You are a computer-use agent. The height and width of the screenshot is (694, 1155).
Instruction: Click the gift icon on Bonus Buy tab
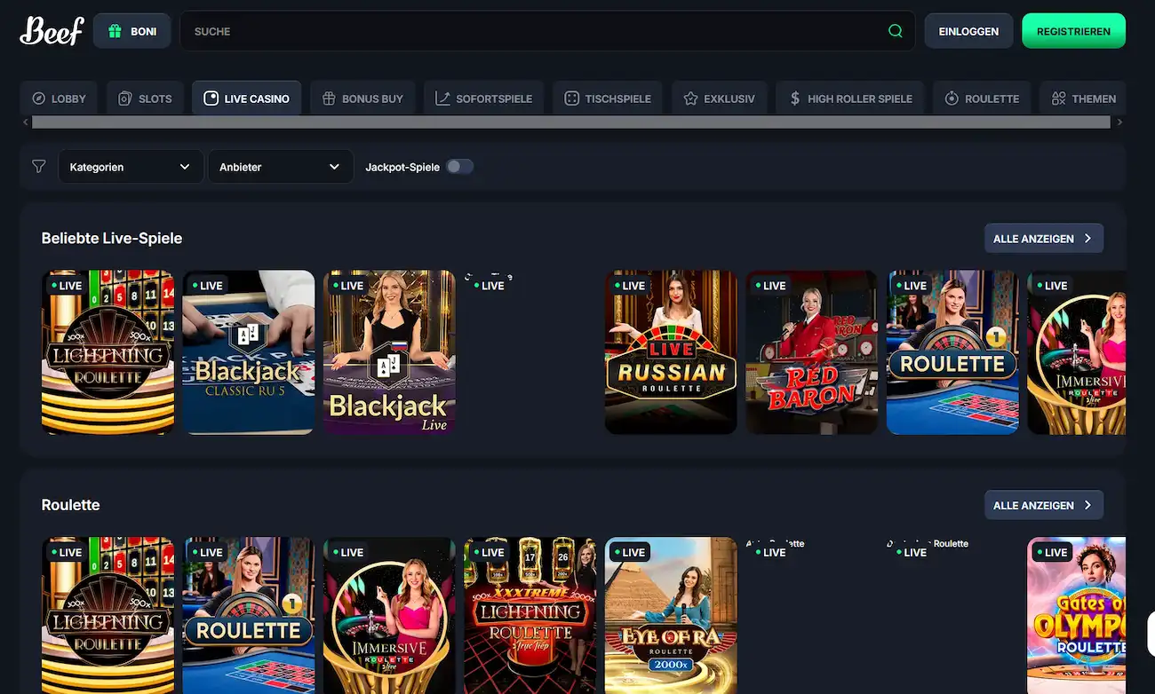point(329,99)
